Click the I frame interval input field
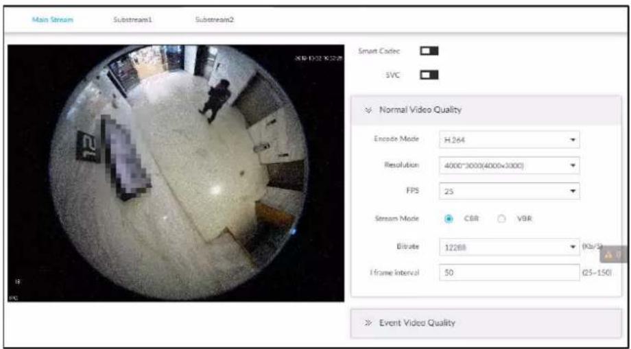 509,273
